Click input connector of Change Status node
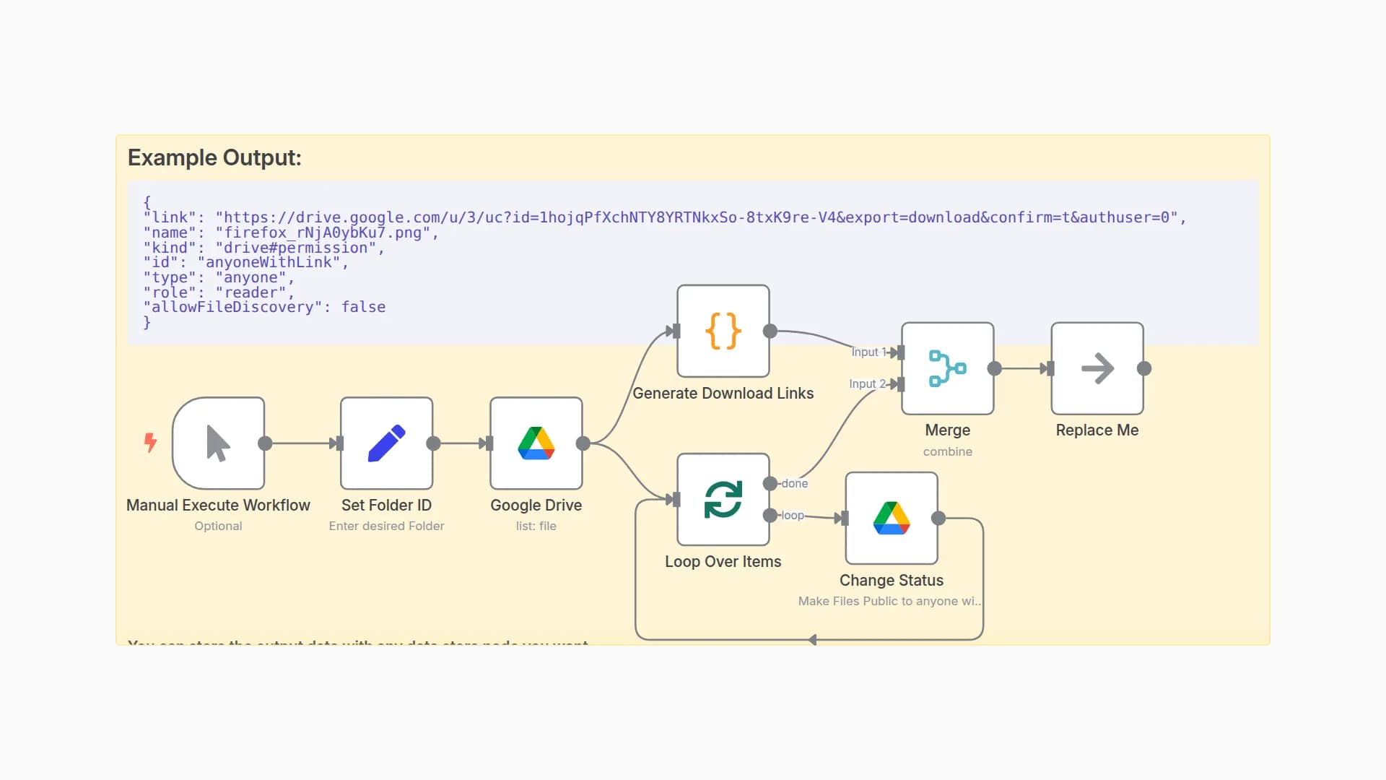 tap(845, 518)
